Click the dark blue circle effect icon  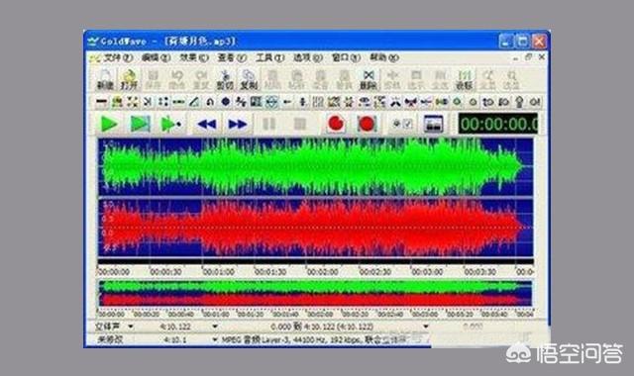pos(226,102)
